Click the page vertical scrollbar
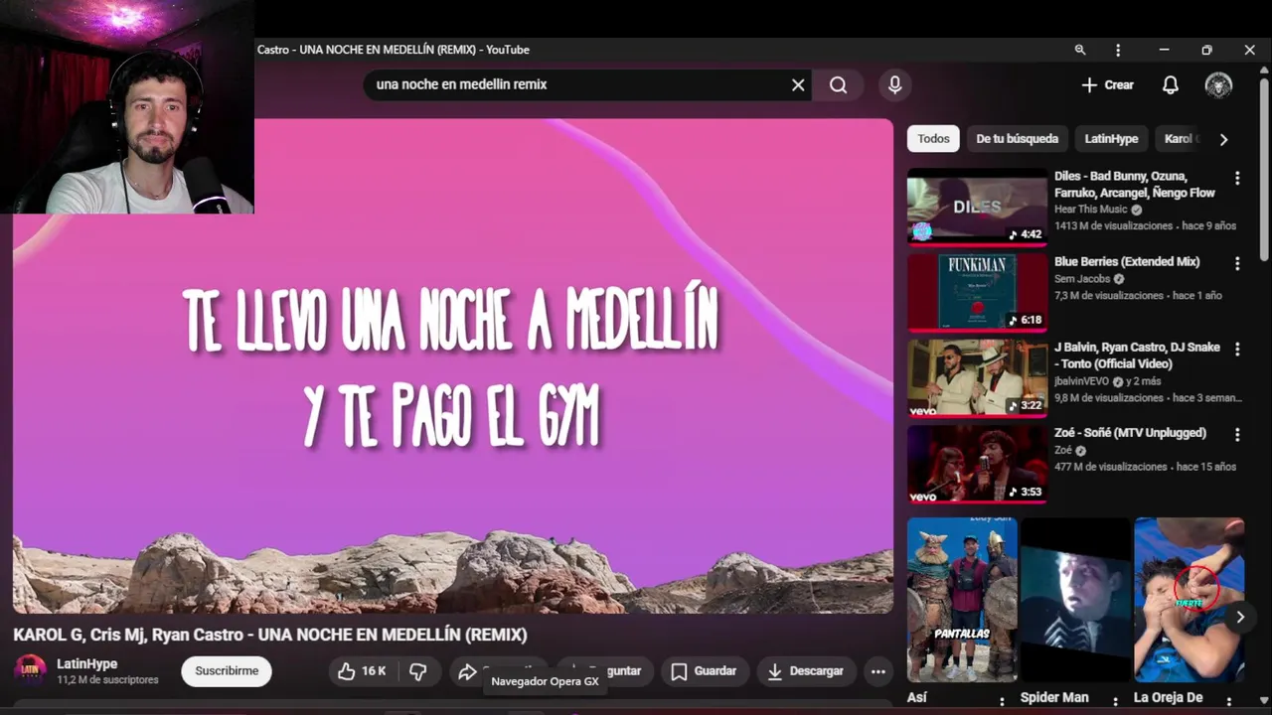The width and height of the screenshot is (1272, 715). (1264, 169)
